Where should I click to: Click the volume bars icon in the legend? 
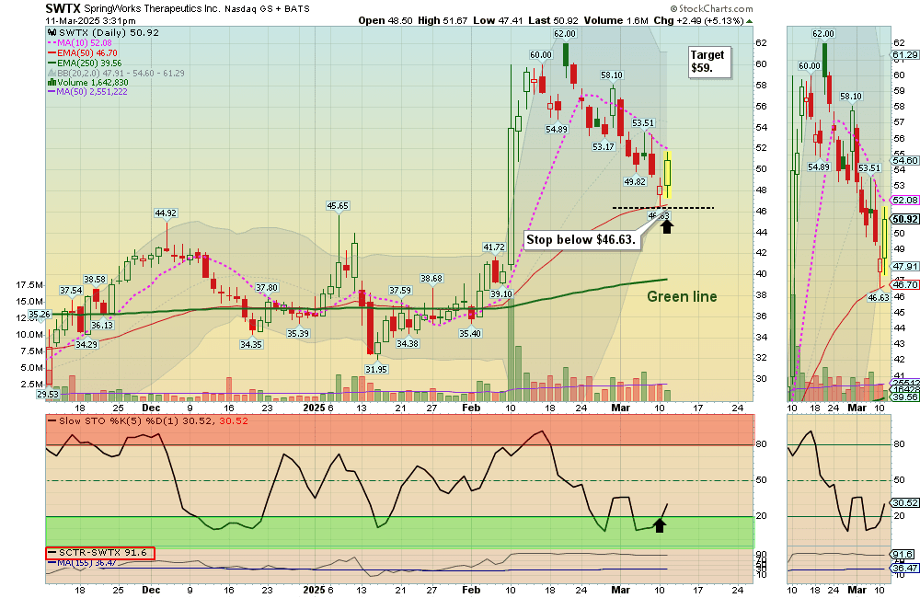tap(52, 83)
